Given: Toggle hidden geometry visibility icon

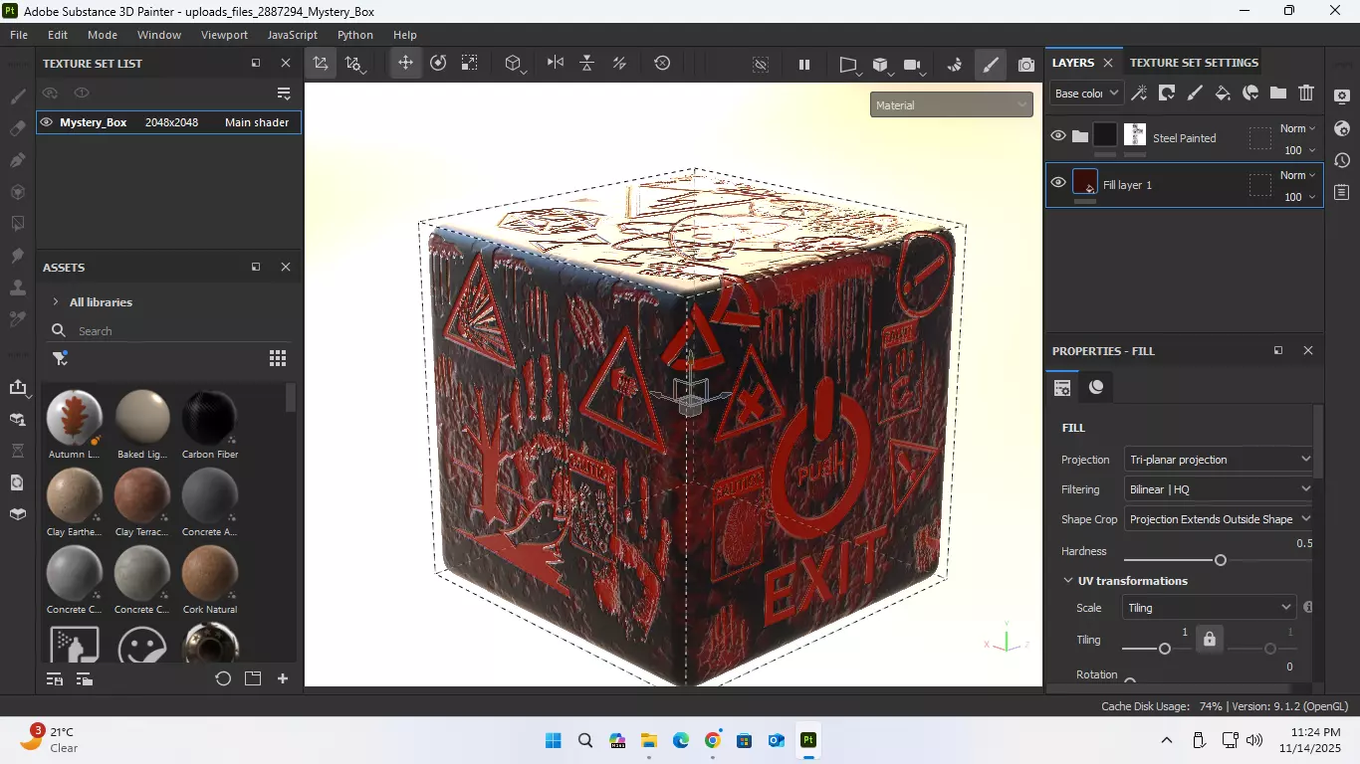Looking at the screenshot, I should (761, 65).
